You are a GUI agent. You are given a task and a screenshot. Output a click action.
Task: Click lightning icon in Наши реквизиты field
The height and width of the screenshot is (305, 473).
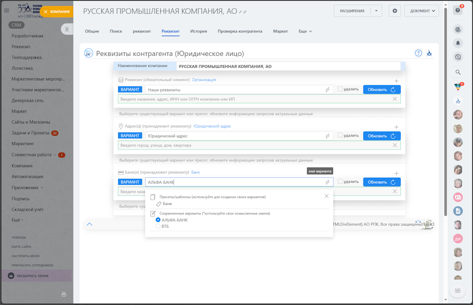click(x=327, y=90)
